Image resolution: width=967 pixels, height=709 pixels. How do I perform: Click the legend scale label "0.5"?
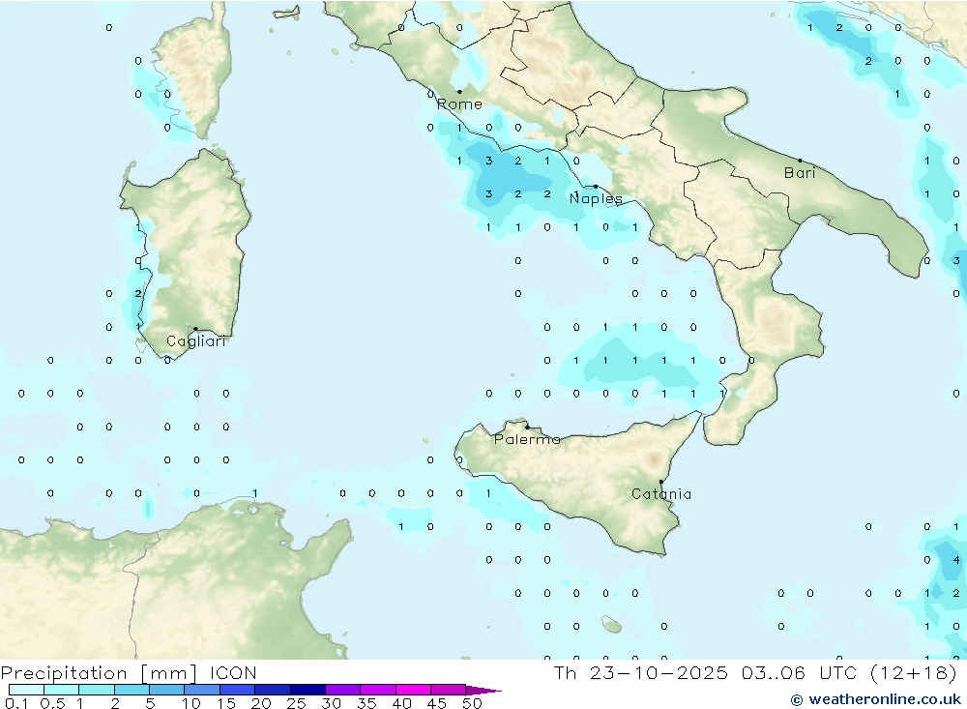[53, 703]
